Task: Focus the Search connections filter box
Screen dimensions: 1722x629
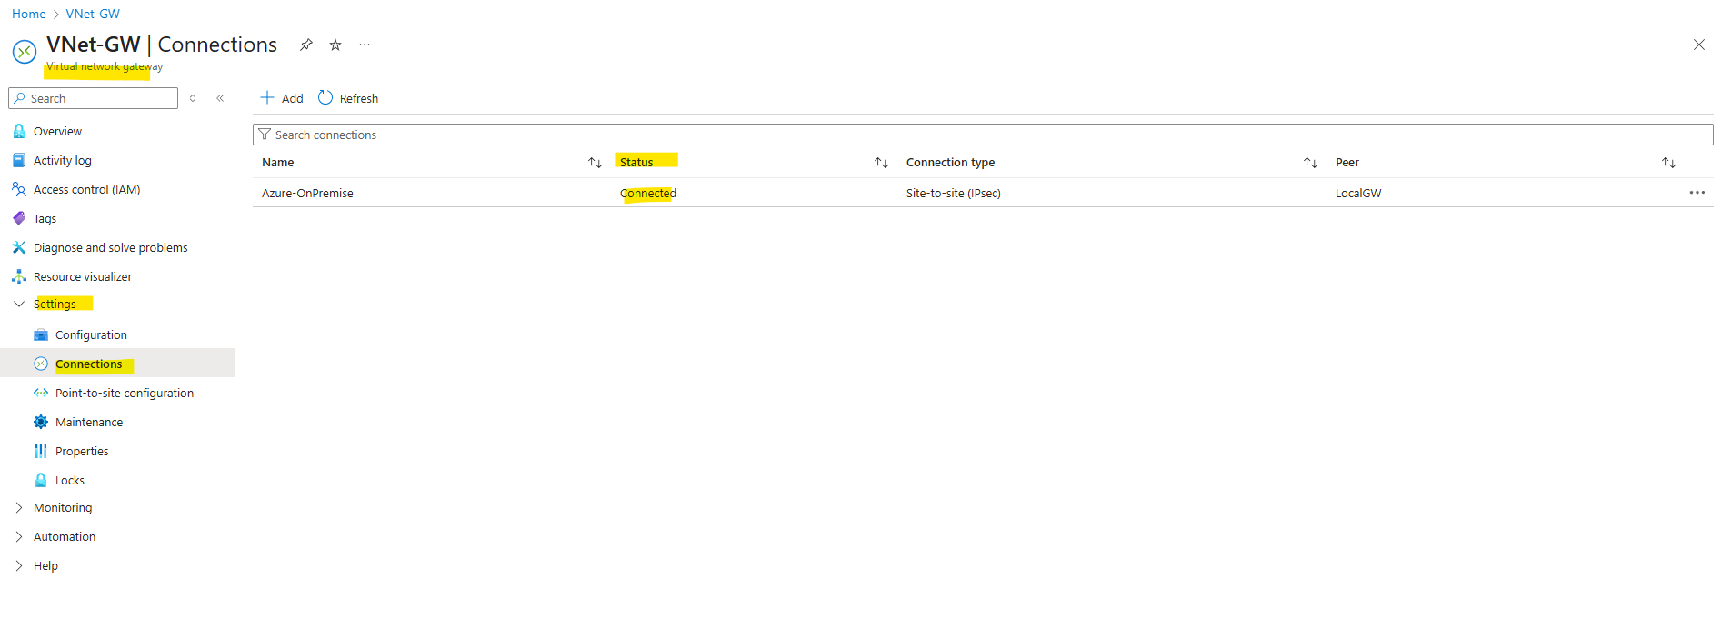Action: click(x=983, y=135)
